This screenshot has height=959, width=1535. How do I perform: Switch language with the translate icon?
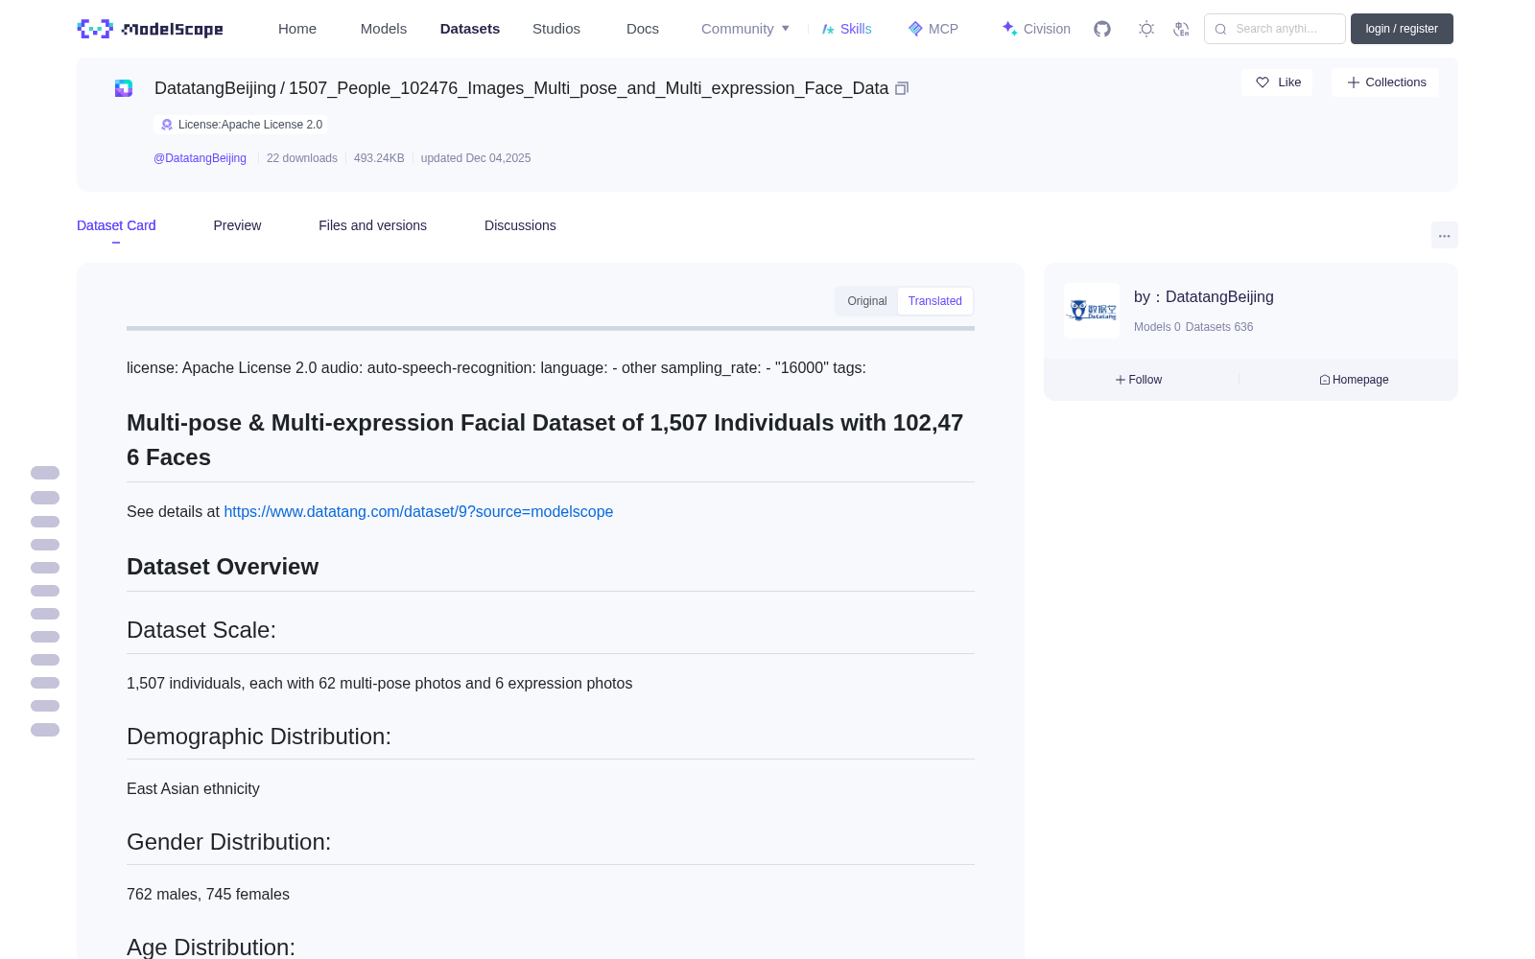[1182, 29]
